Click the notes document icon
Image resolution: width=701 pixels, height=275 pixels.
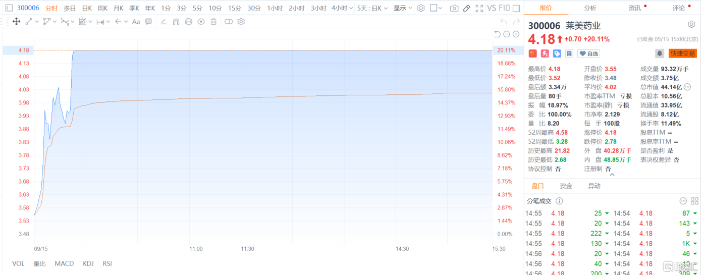(569, 53)
